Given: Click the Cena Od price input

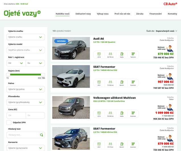Looking at the screenshot, I should (16, 115).
